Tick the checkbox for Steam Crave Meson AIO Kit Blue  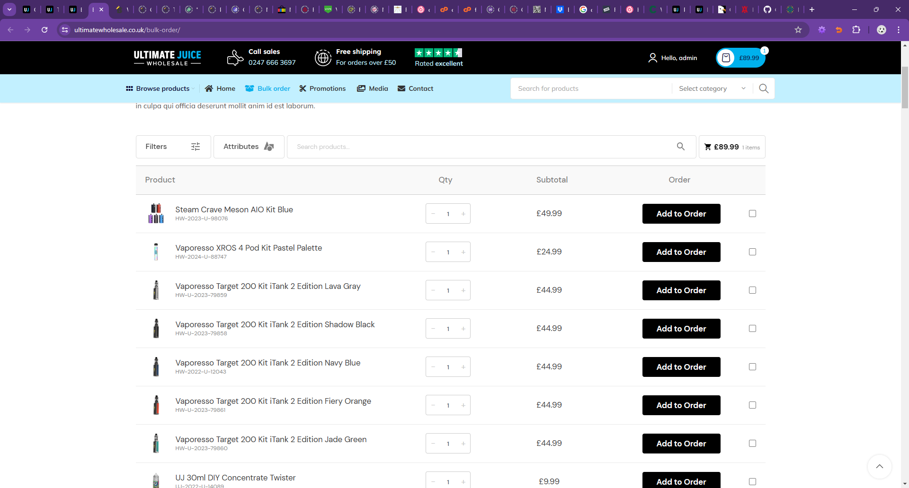coord(752,214)
